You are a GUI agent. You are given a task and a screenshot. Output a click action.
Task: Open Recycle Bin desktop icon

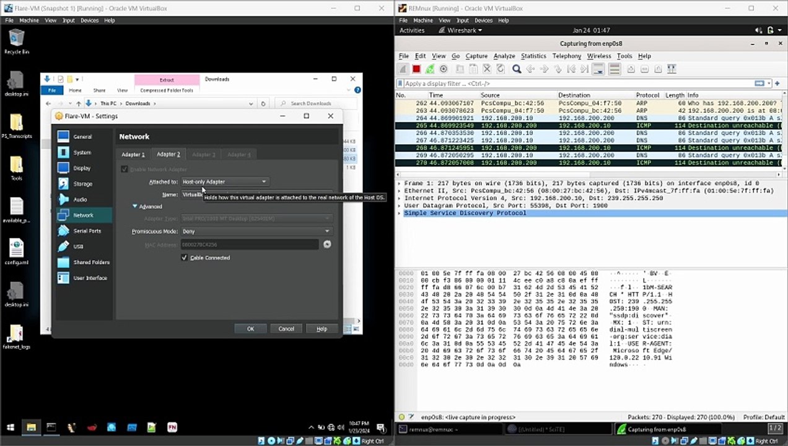pos(16,42)
